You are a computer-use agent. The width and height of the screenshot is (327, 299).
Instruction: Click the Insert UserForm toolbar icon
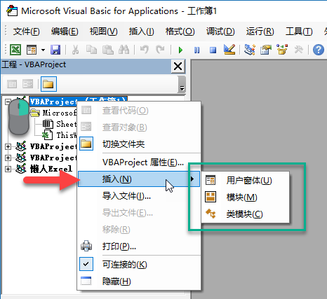[x=32, y=50]
